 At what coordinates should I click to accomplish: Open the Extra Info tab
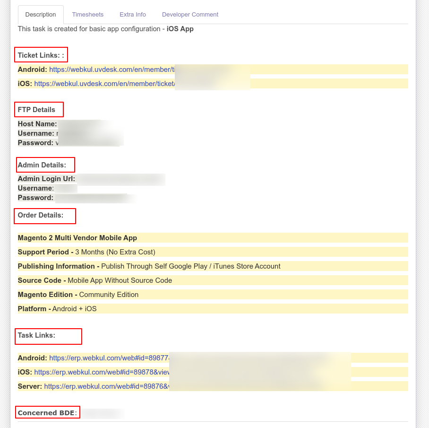pos(133,15)
